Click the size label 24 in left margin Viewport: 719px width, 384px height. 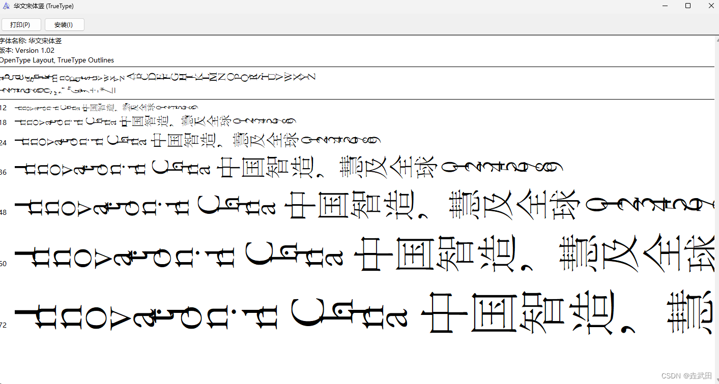click(2, 142)
